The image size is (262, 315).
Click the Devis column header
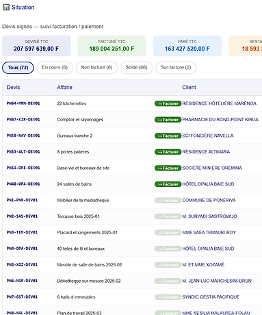pyautogui.click(x=13, y=88)
